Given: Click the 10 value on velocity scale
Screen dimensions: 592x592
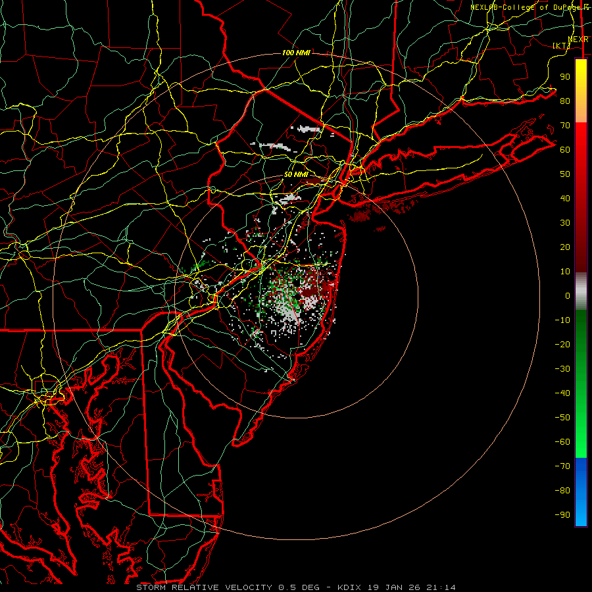Looking at the screenshot, I should coord(565,272).
